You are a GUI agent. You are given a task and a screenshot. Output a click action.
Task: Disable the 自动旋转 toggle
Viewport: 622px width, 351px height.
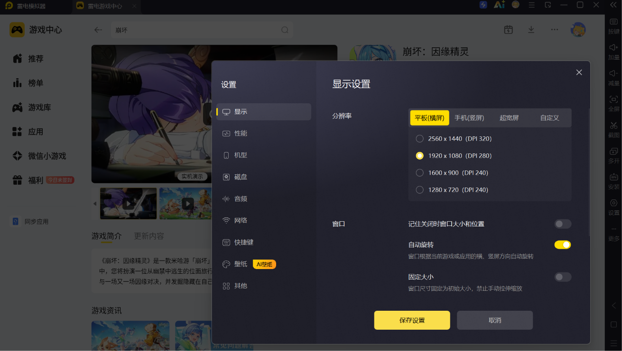563,245
